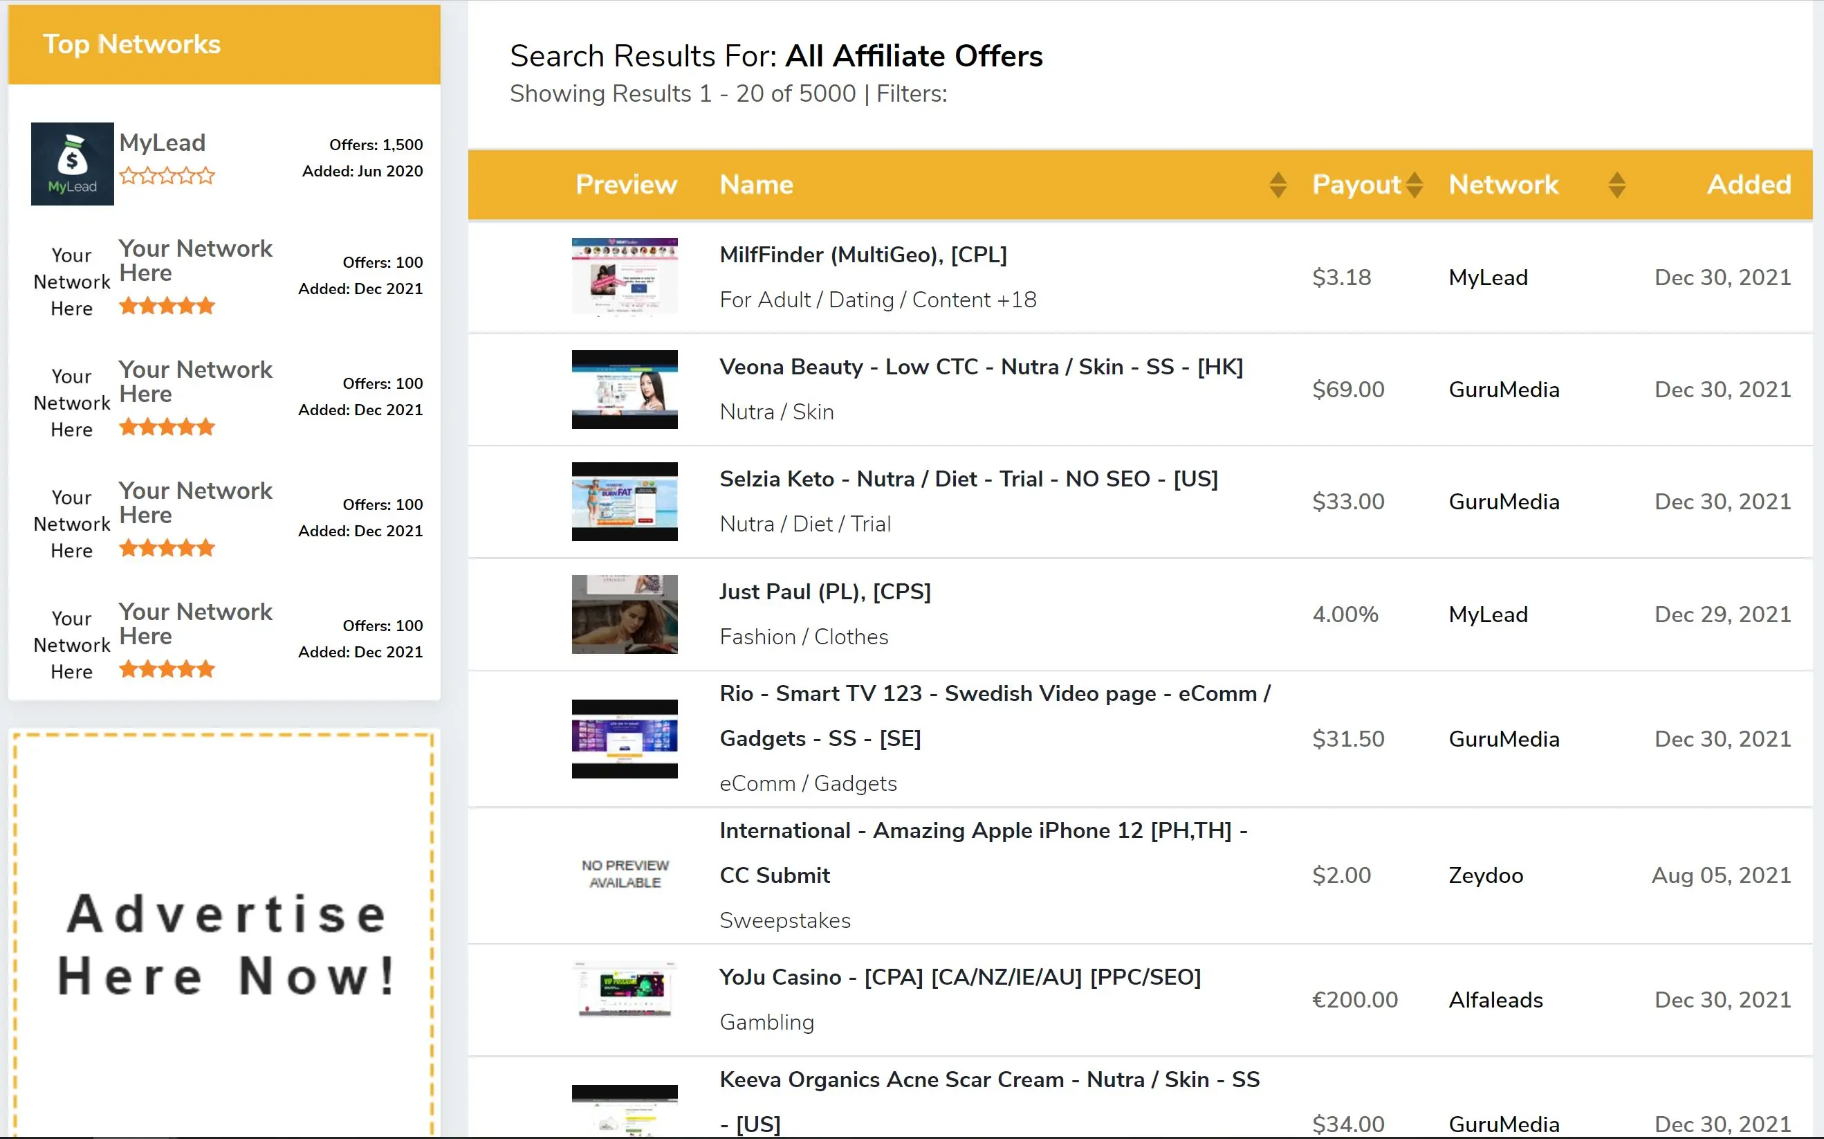This screenshot has height=1139, width=1824.
Task: Open Veona Beauty preview thumbnail
Action: point(624,390)
